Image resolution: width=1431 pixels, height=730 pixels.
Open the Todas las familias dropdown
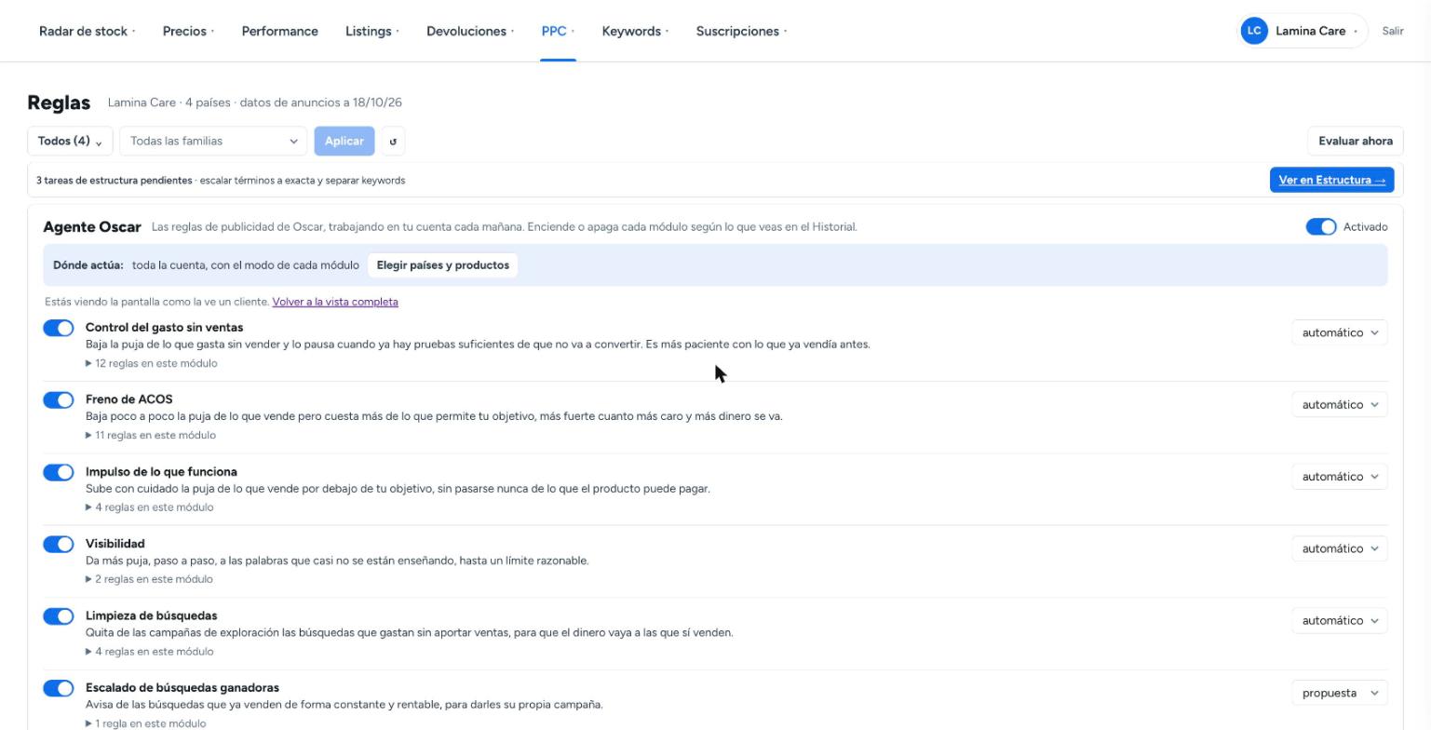coord(213,142)
